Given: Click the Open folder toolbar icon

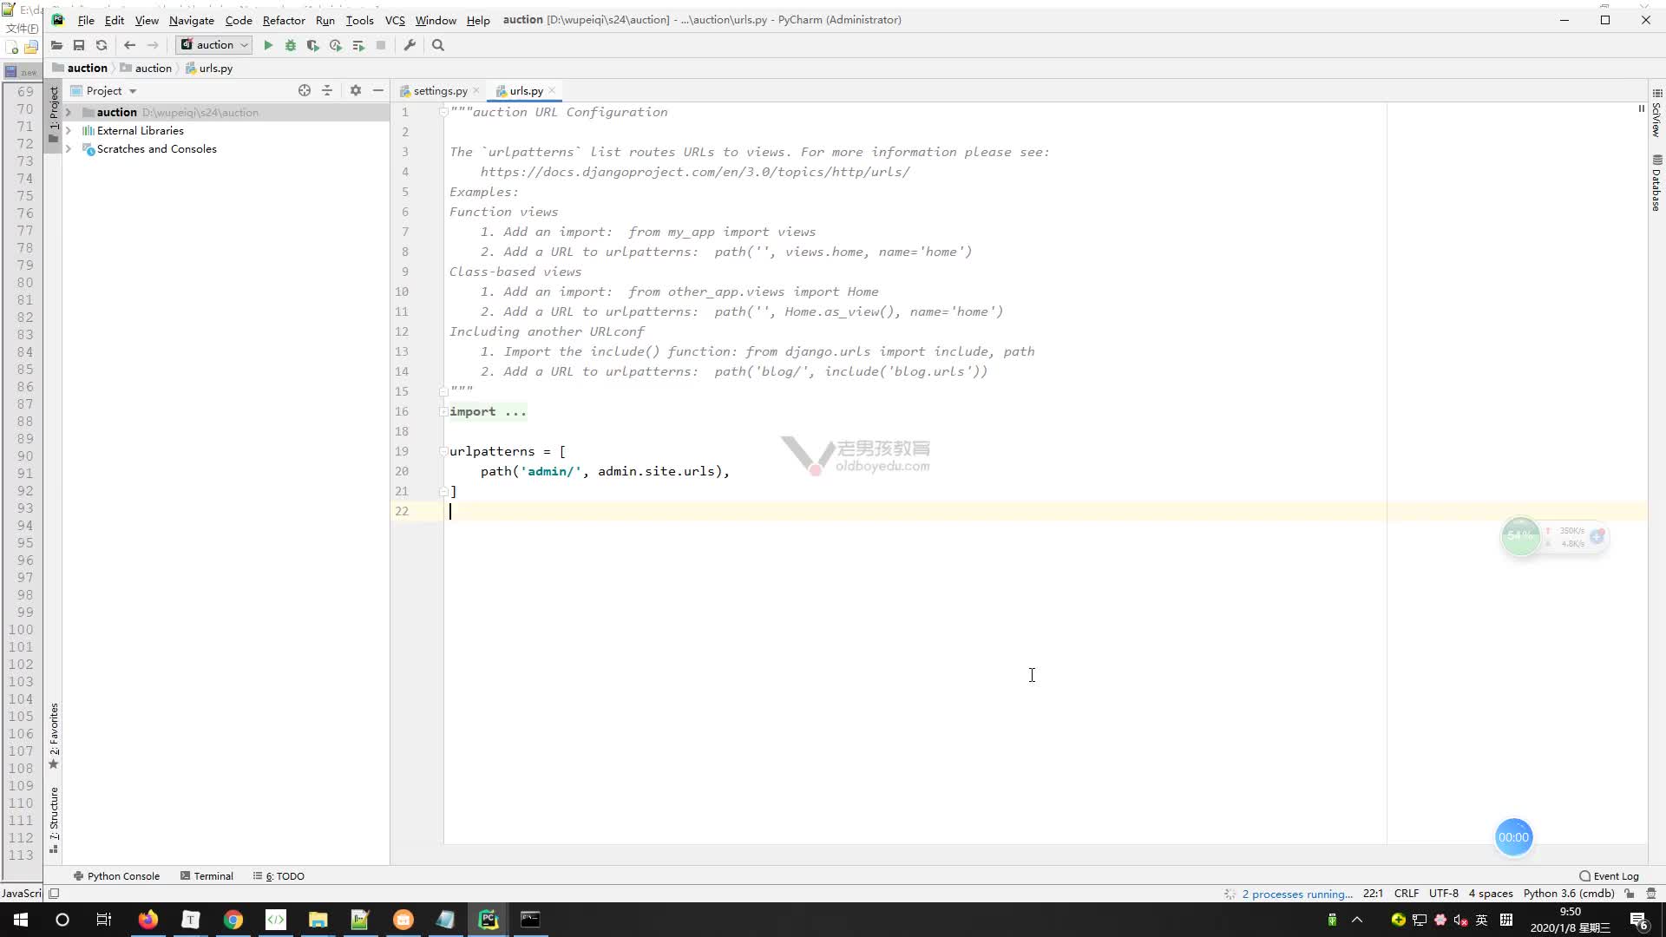Looking at the screenshot, I should point(56,45).
